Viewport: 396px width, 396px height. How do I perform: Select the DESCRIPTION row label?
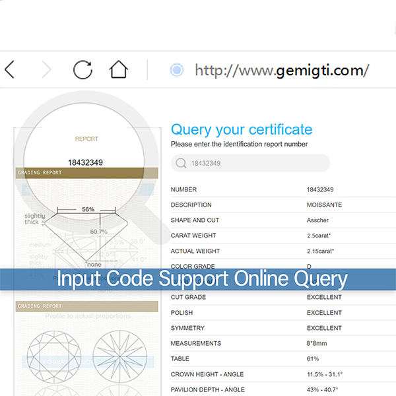191,205
